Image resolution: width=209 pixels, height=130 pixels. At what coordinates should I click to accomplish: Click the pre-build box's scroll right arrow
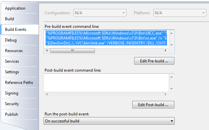165,50
